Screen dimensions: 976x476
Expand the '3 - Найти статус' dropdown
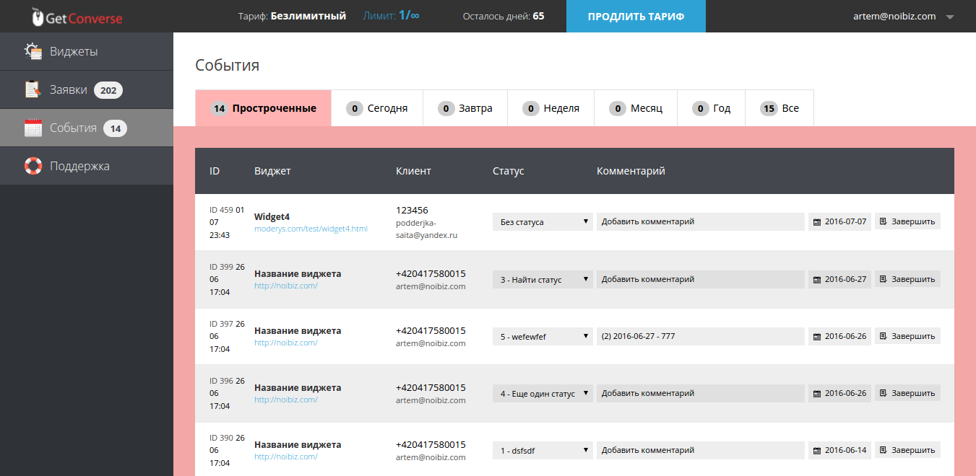click(x=543, y=279)
